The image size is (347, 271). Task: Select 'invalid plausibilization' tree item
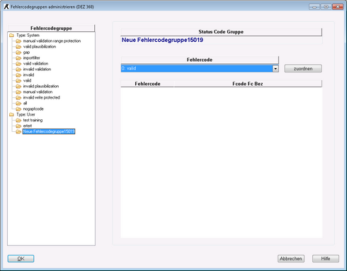[41, 87]
